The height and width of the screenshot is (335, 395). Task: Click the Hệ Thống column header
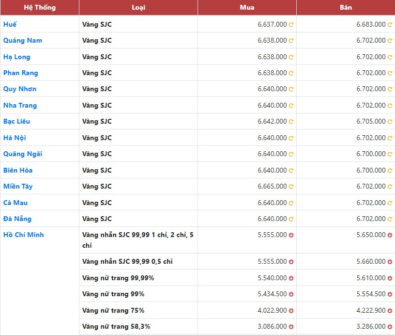click(40, 8)
